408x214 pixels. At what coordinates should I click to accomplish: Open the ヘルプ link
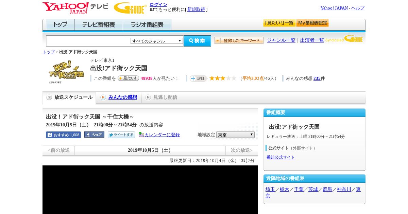(x=358, y=8)
